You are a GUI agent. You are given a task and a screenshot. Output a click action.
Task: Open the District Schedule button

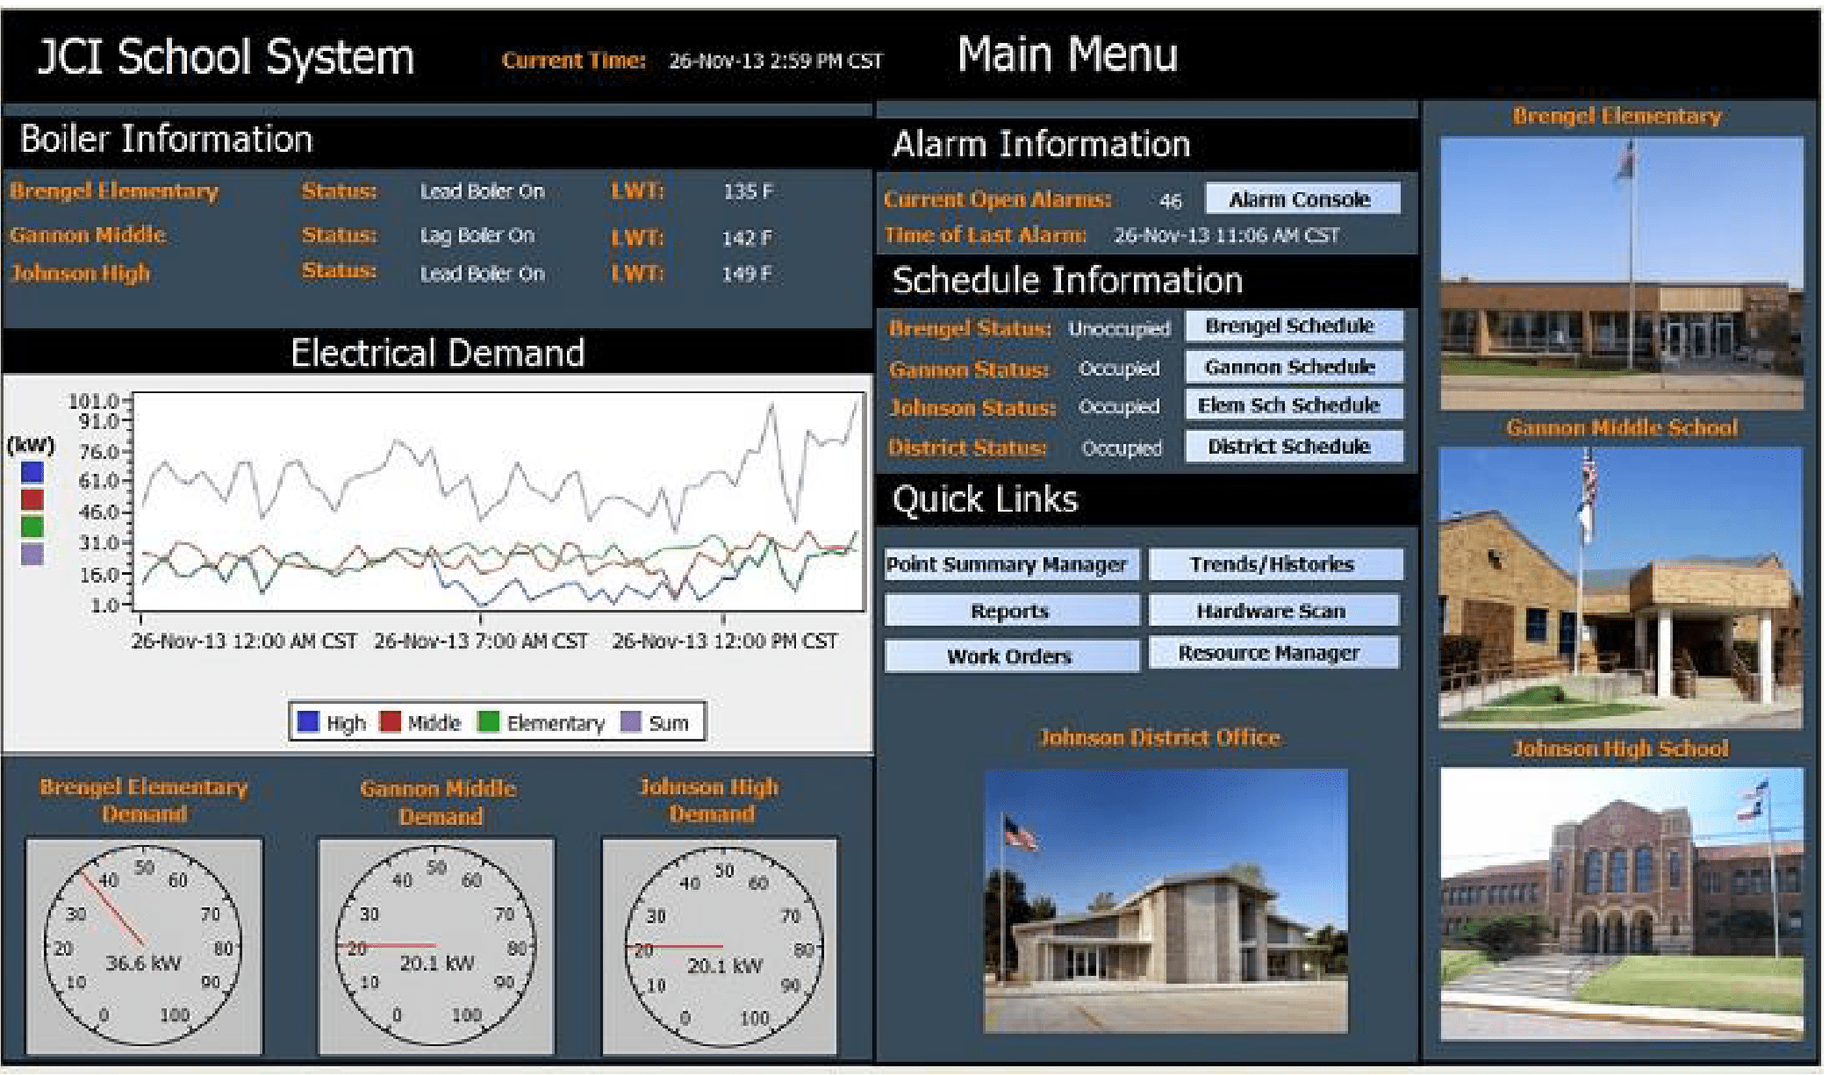[x=1293, y=446]
